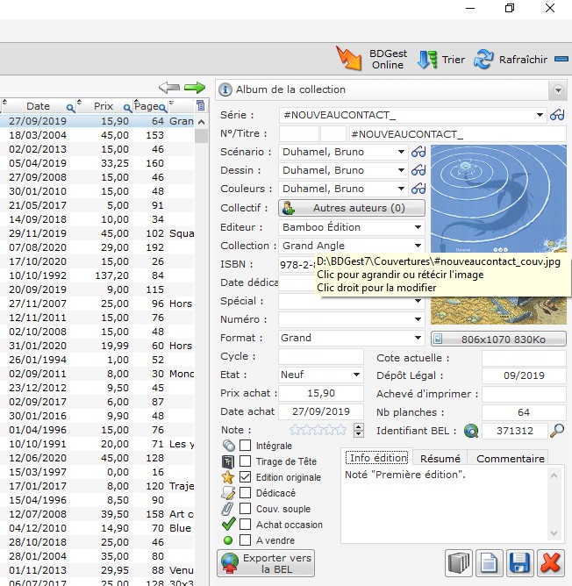The width and height of the screenshot is (572, 586).
Task: Enable the Couv. souple checkbox
Action: [246, 508]
